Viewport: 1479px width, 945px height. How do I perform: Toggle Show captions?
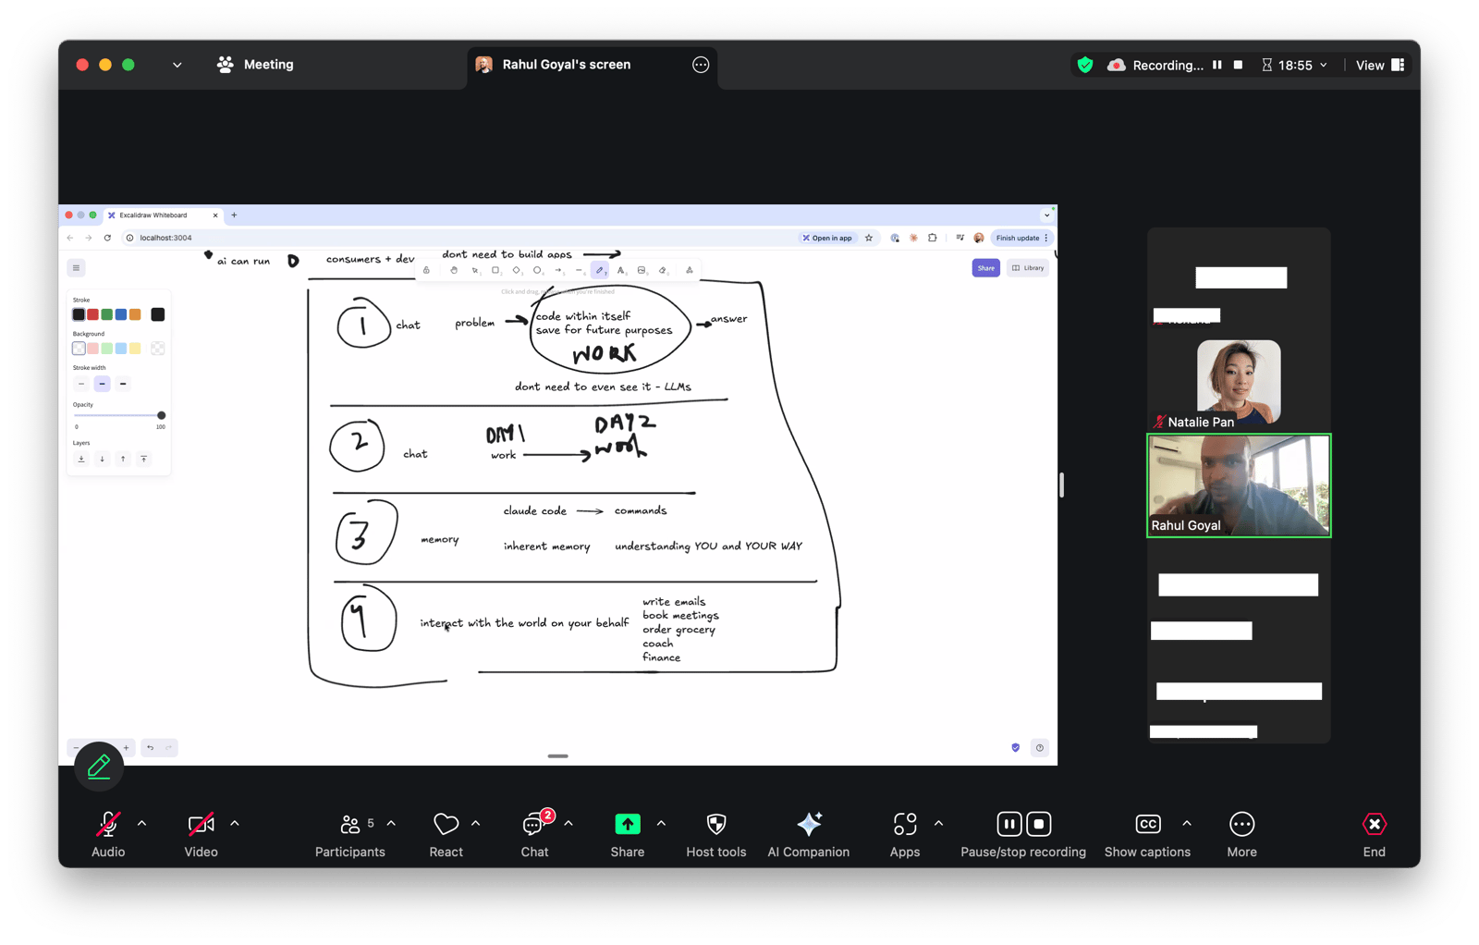1147,824
